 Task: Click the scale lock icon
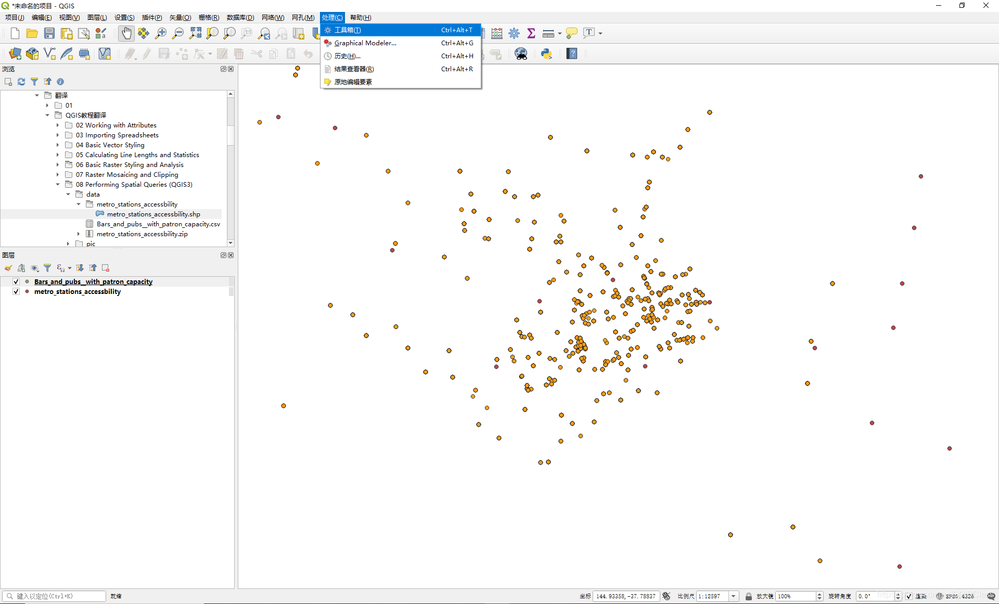pos(748,596)
